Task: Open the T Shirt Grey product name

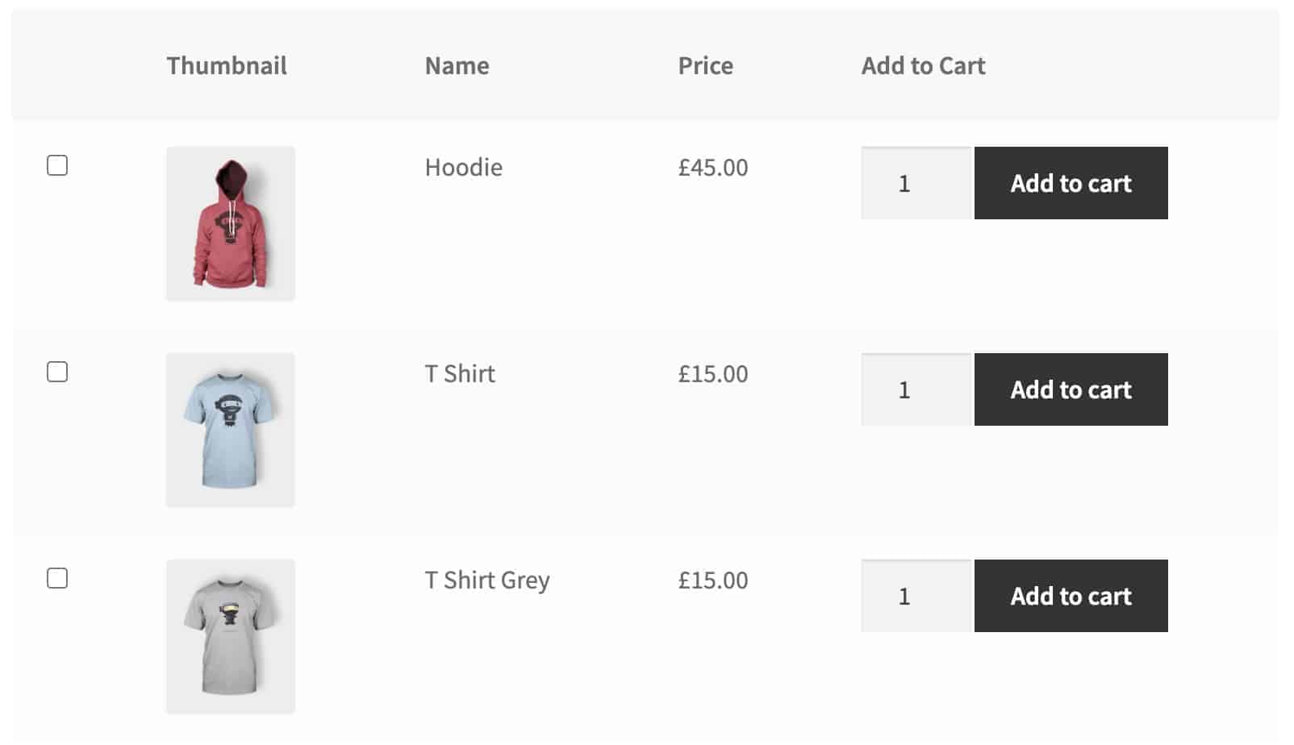Action: (487, 581)
